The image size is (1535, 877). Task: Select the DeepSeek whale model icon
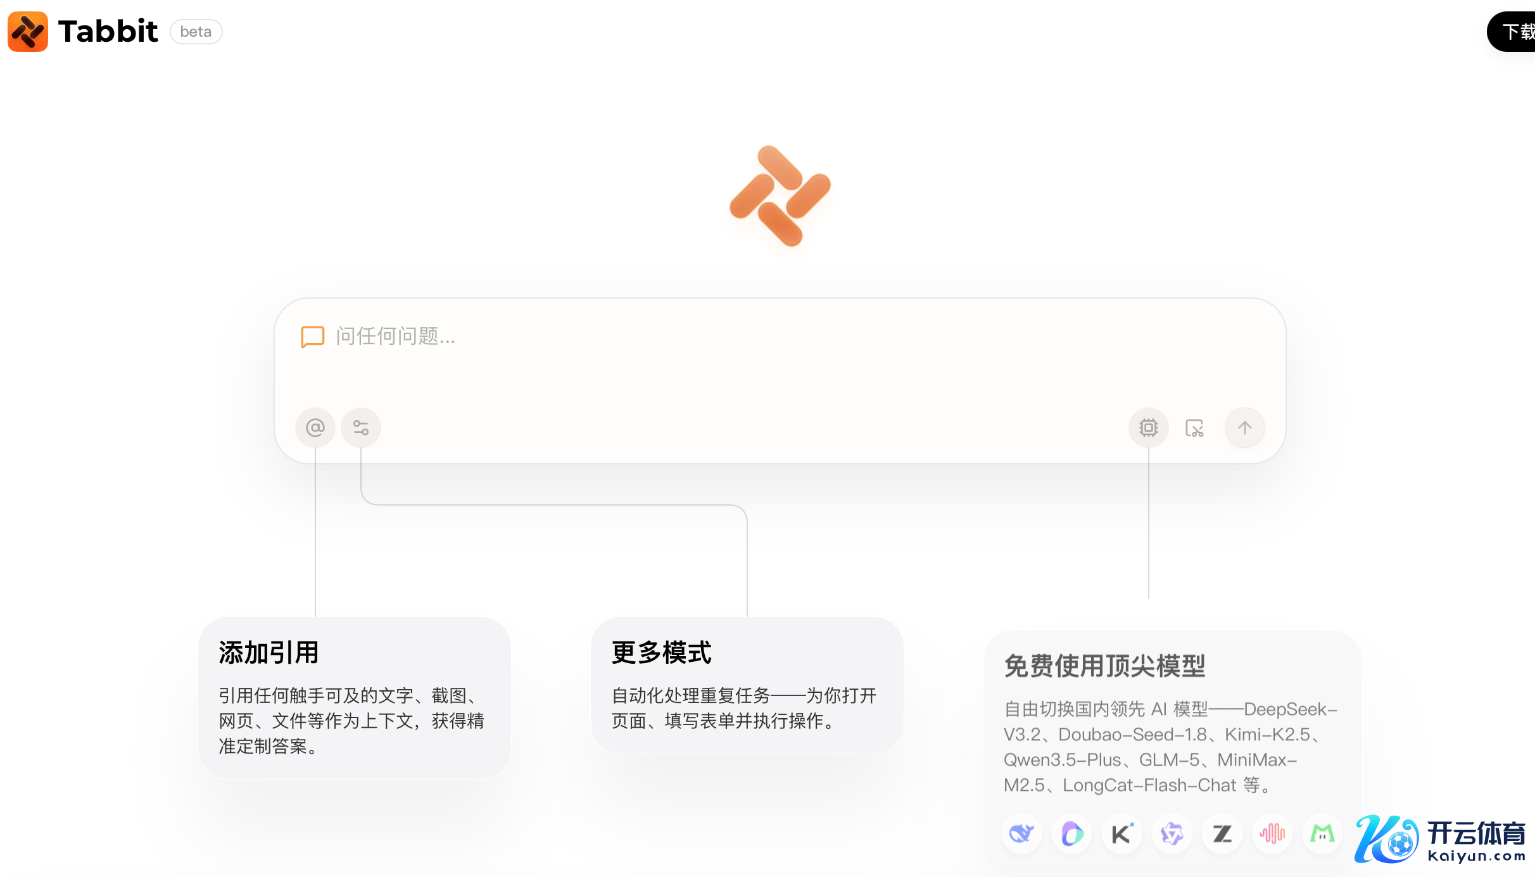(x=1021, y=834)
